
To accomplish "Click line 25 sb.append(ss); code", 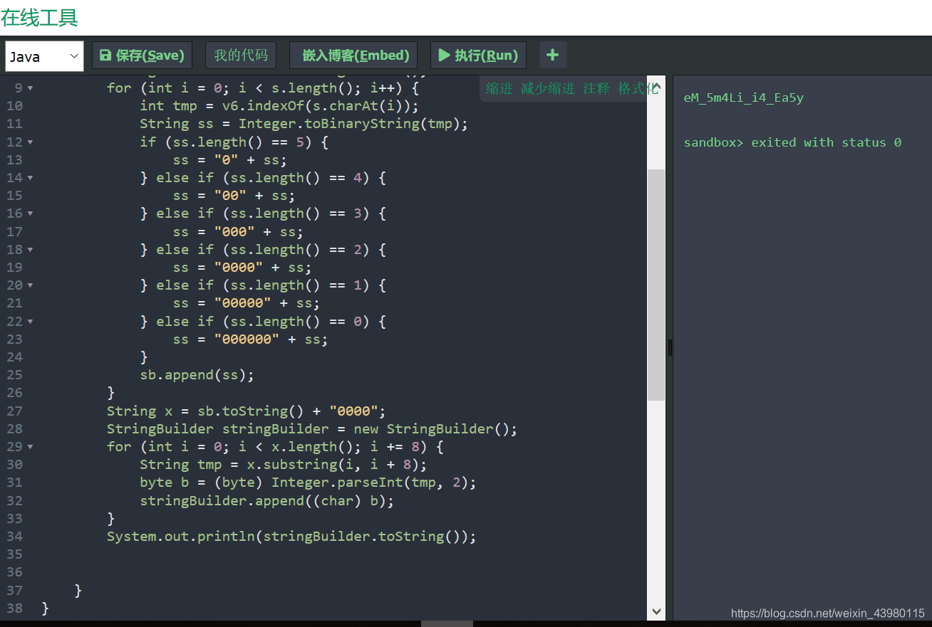I will point(197,375).
